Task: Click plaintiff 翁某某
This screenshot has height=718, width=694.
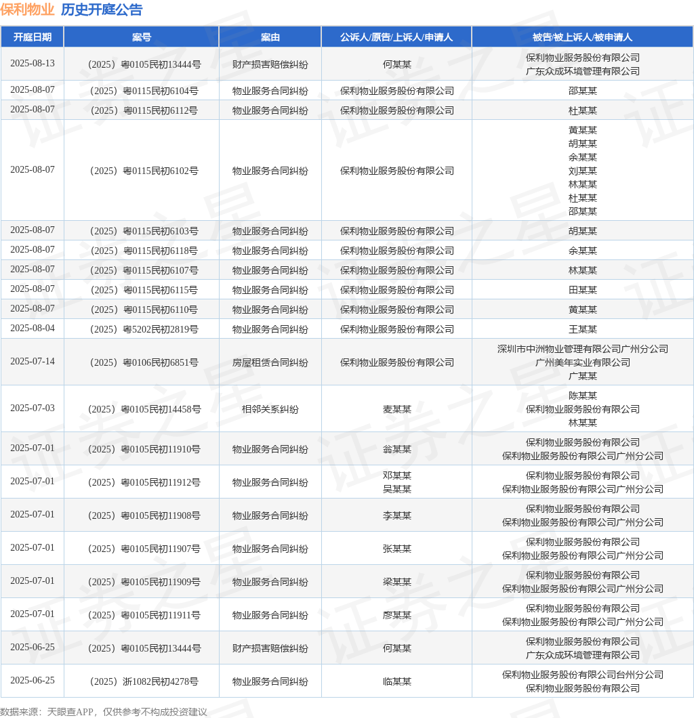Action: pyautogui.click(x=396, y=448)
